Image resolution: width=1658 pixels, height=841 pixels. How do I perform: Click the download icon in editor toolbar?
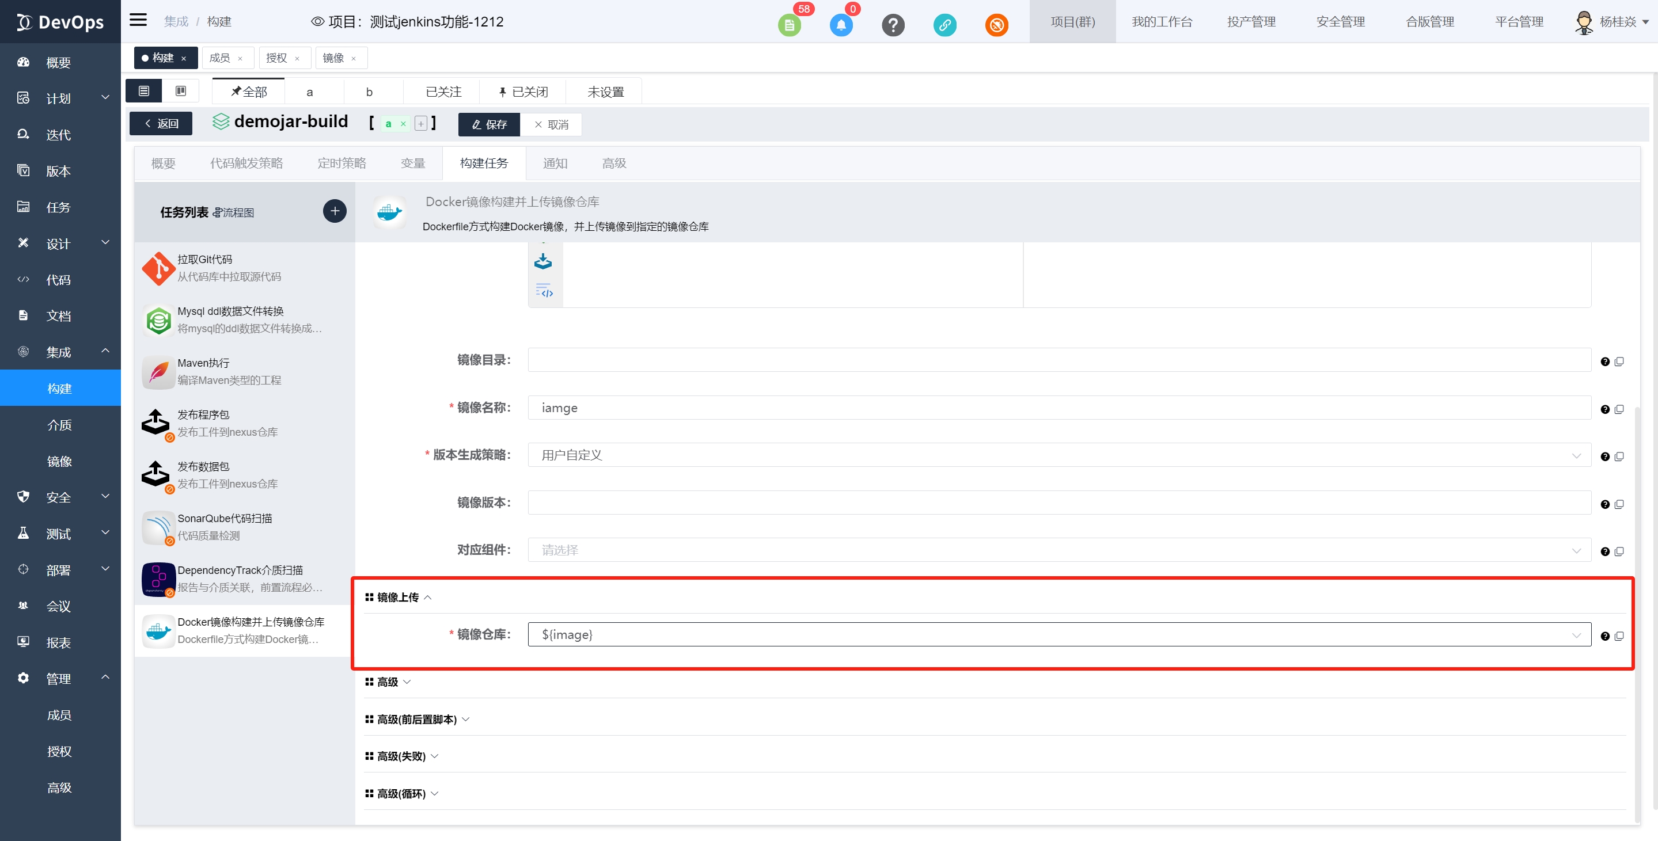click(x=542, y=261)
